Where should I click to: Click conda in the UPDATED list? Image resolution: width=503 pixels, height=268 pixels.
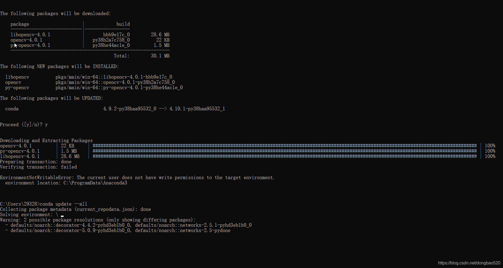(x=12, y=109)
